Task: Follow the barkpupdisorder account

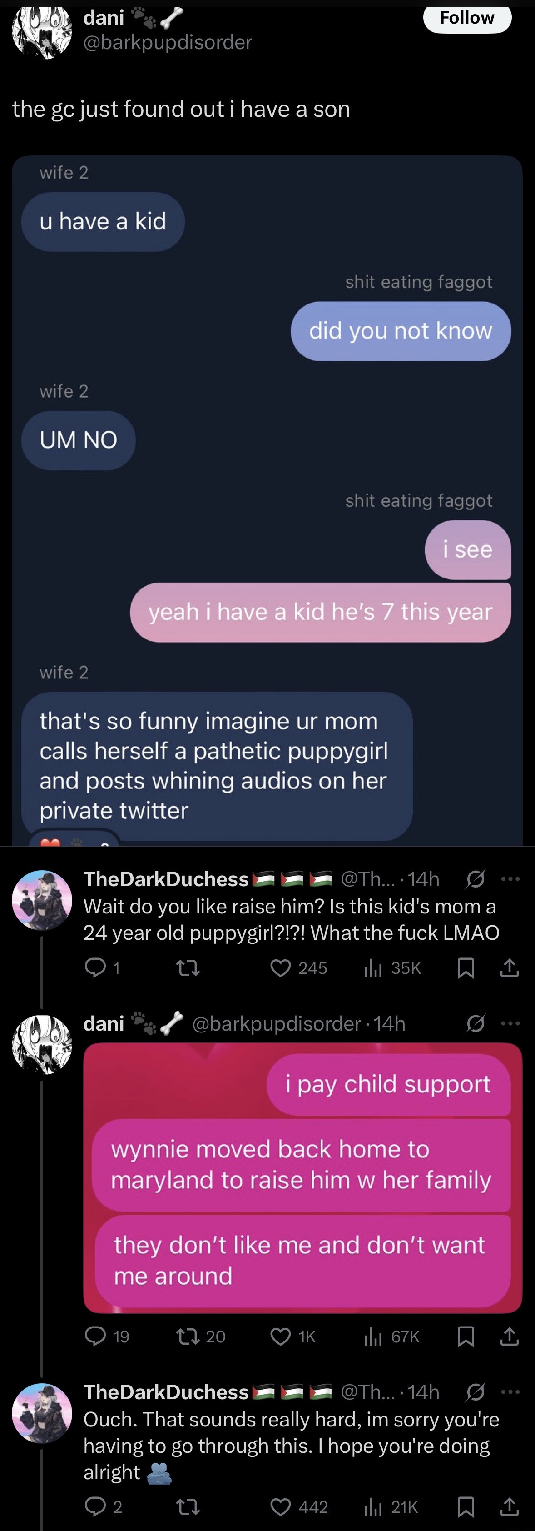Action: [467, 19]
